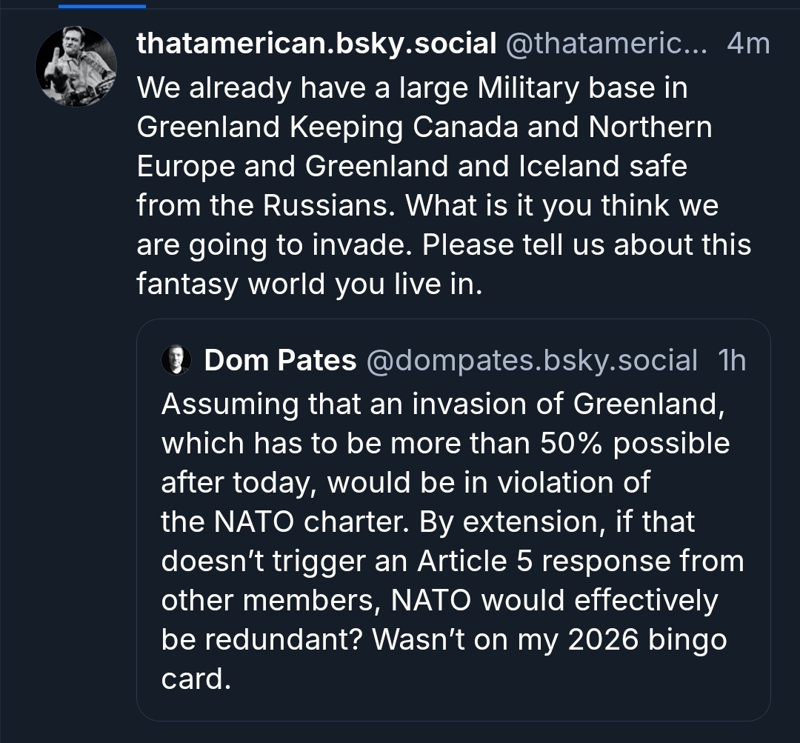Select the blue active tab indicator

(x=101, y=5)
